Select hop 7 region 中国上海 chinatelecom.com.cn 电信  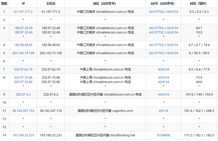[105, 69]
